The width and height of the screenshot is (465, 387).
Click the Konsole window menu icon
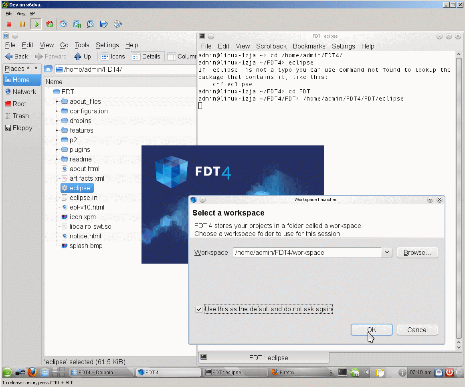click(202, 36)
